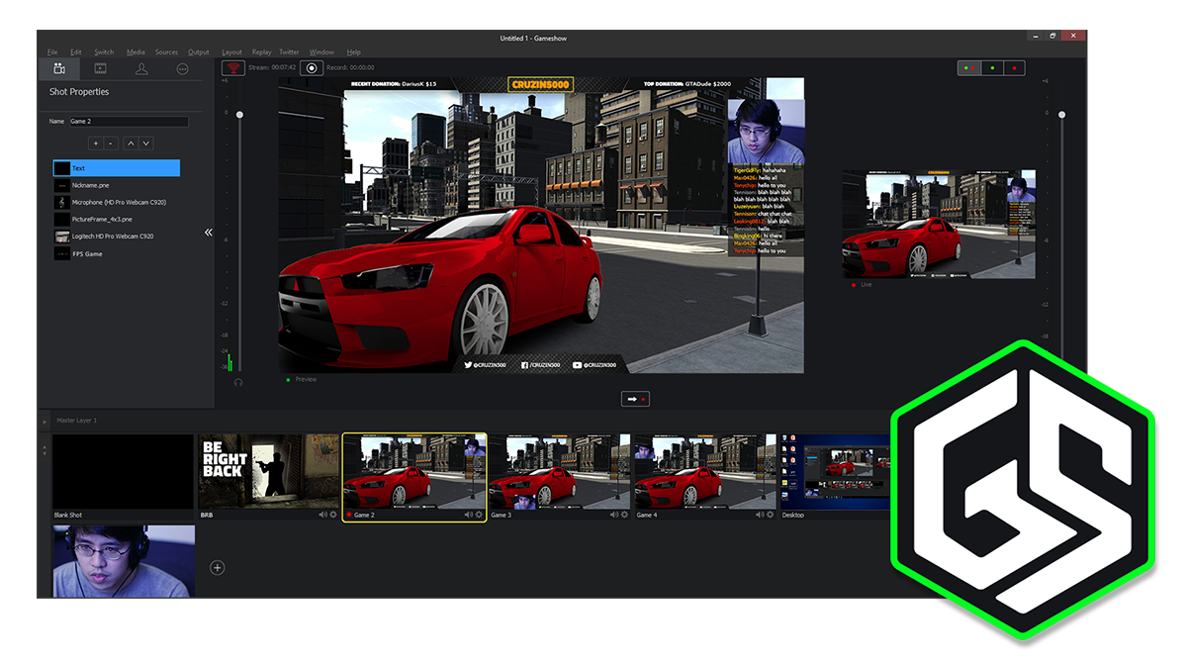
Task: Collapse the Shot Properties panel with double chevron
Action: pos(209,233)
